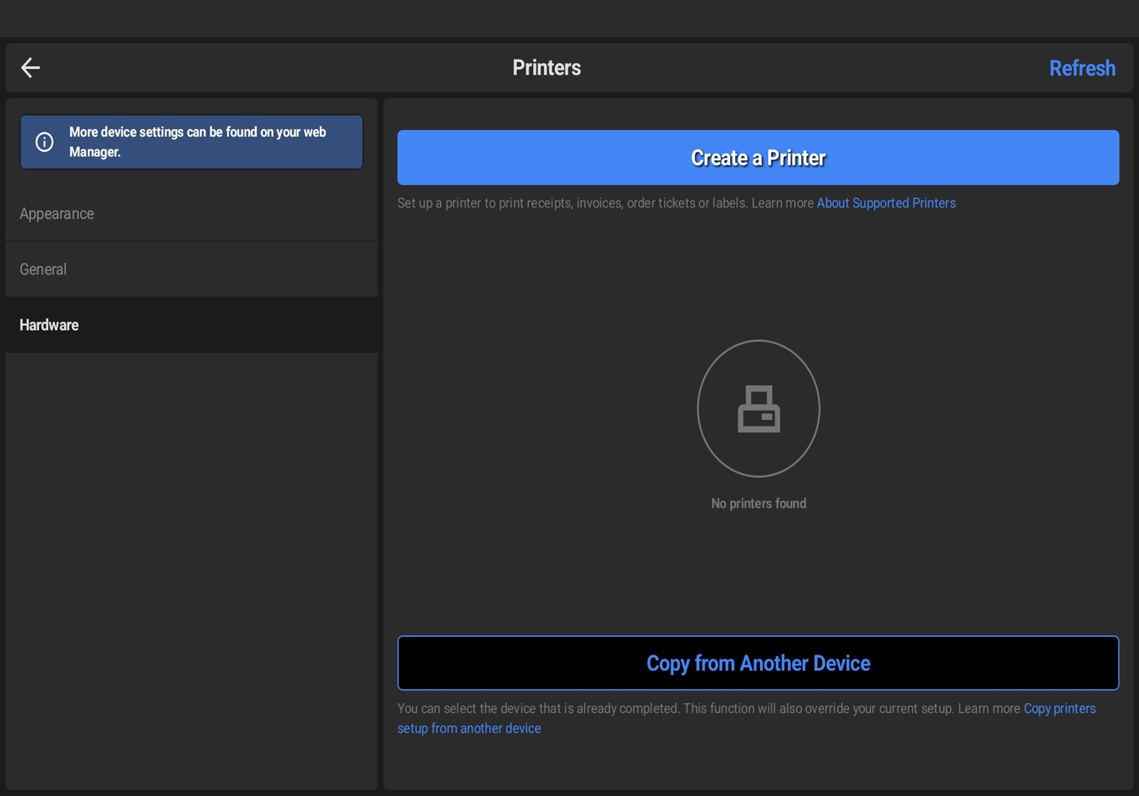Image resolution: width=1139 pixels, height=796 pixels.
Task: Open the Appearance settings section
Action: tap(57, 214)
